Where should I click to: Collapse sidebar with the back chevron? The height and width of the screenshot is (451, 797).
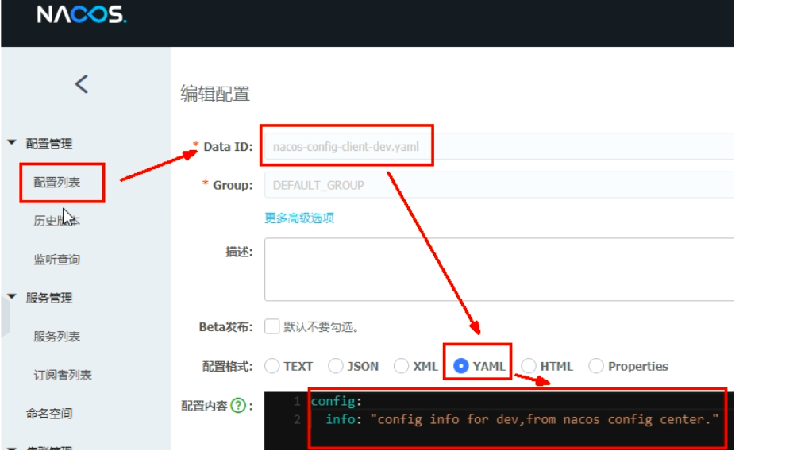tap(82, 84)
